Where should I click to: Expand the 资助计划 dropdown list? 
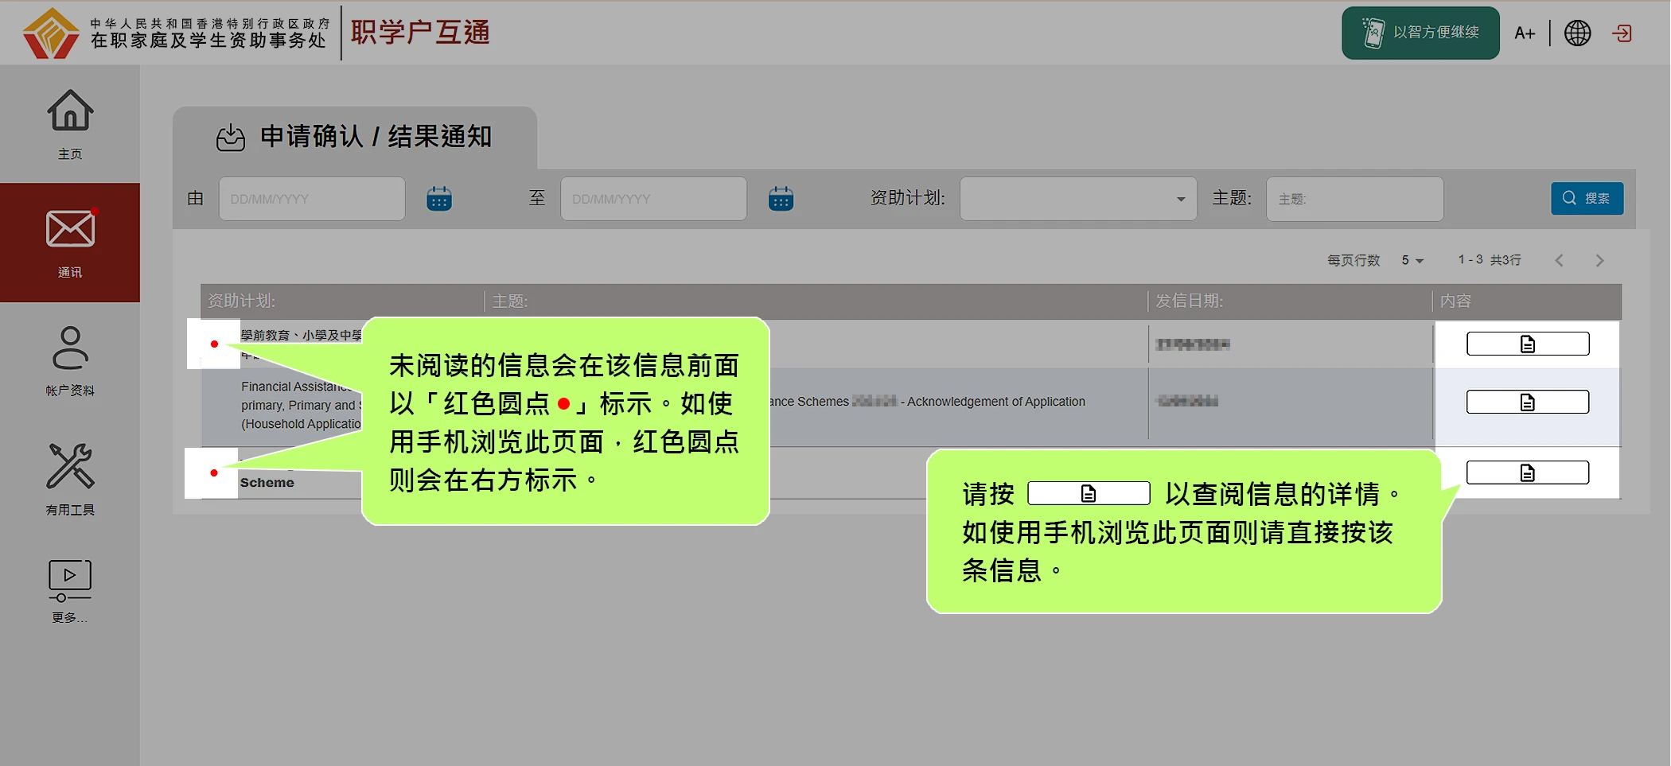point(1077,199)
